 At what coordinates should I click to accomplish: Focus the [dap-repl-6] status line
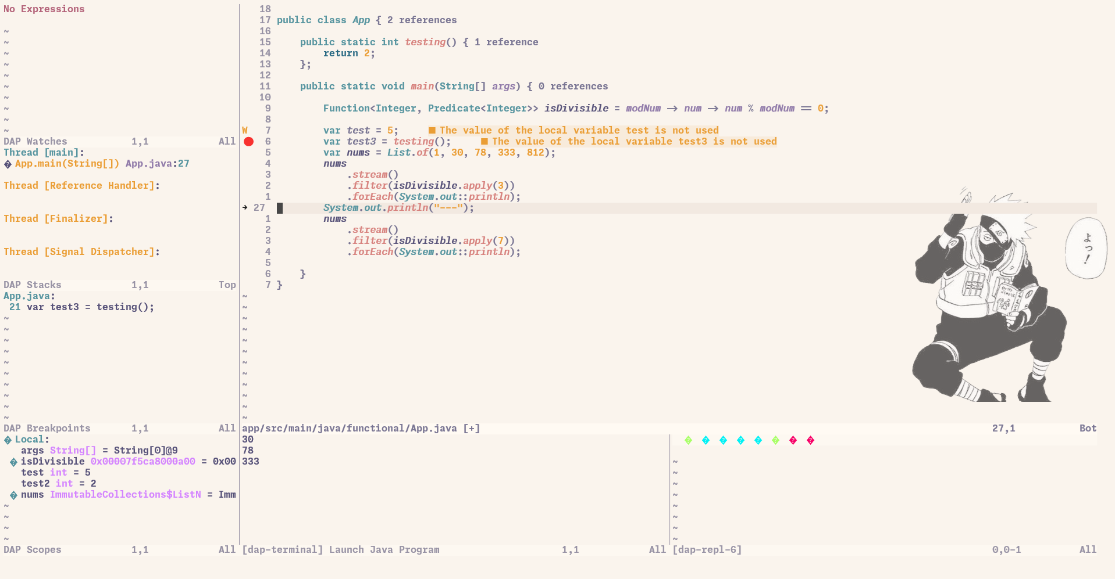(885, 549)
